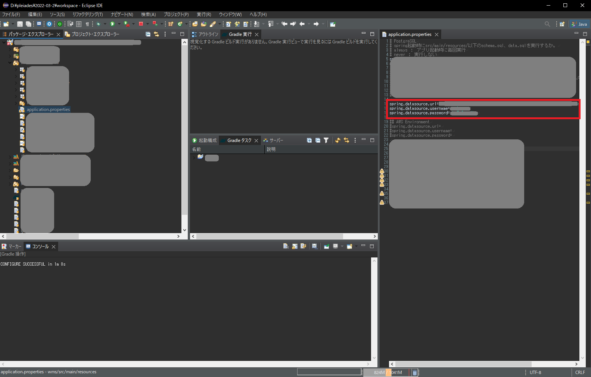Close the Gradle 実行 tab
Viewport: 591px width, 377px height.
pos(256,34)
